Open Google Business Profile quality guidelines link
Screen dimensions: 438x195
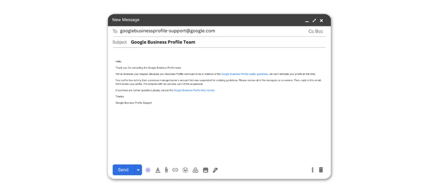244,74
